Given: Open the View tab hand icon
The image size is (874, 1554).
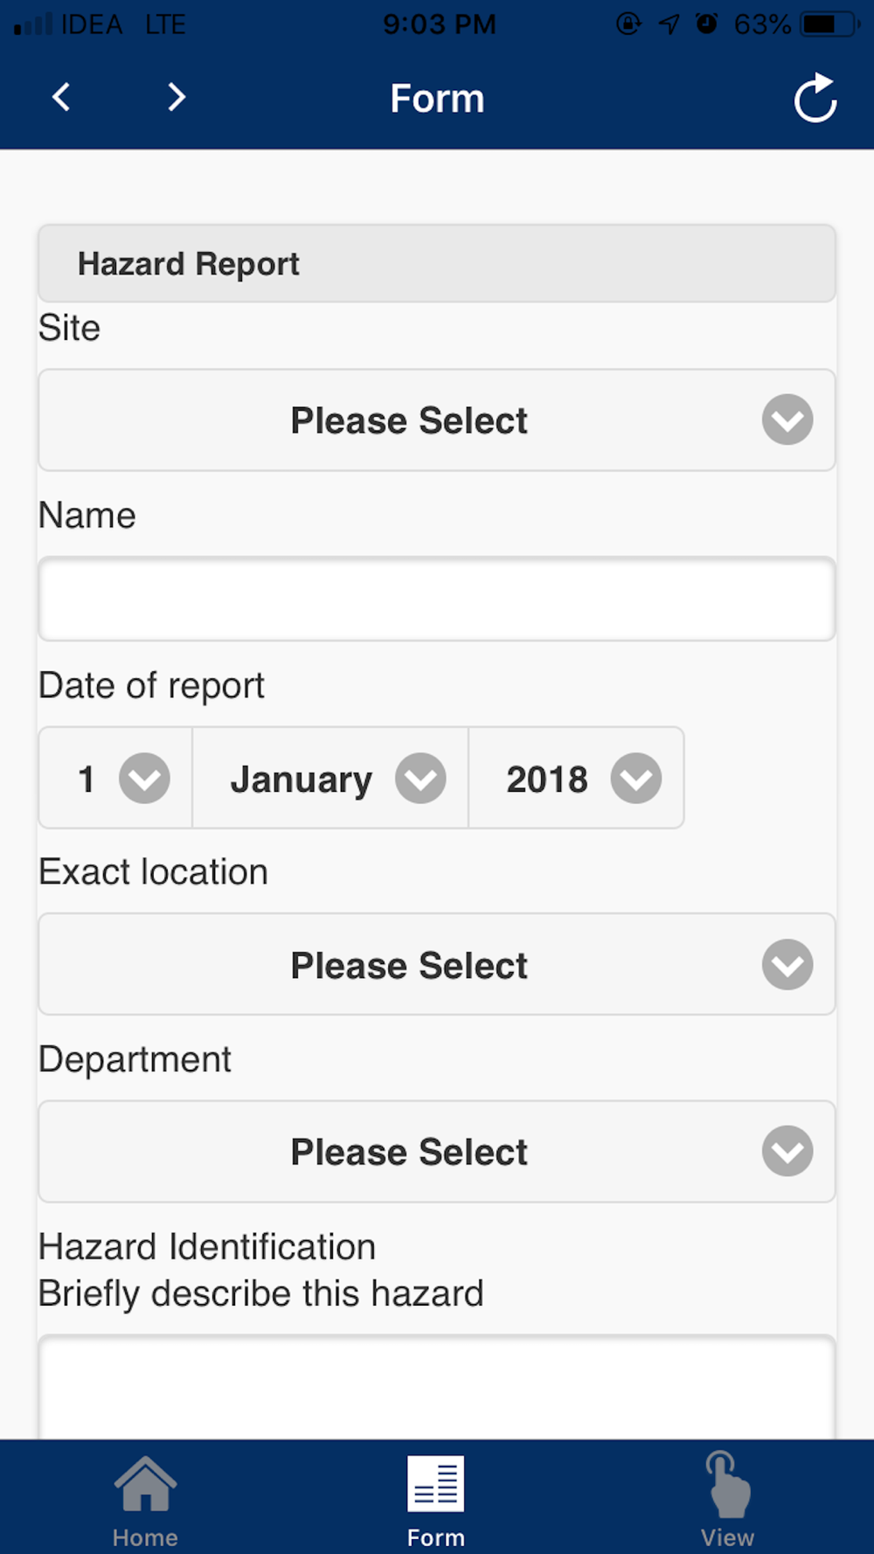Looking at the screenshot, I should coord(727,1483).
